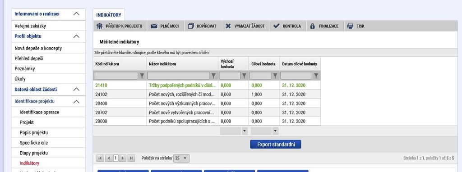
Task: Click the Tisk printer icon
Action: pos(350,26)
